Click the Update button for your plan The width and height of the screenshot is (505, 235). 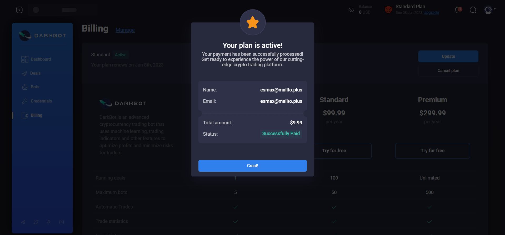coord(448,56)
